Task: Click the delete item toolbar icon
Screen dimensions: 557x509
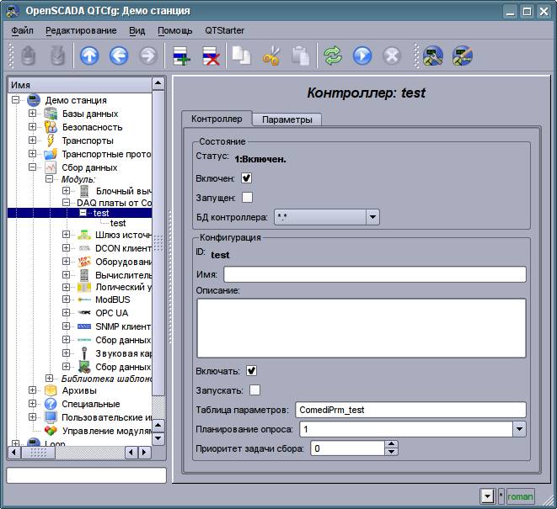Action: 211,56
